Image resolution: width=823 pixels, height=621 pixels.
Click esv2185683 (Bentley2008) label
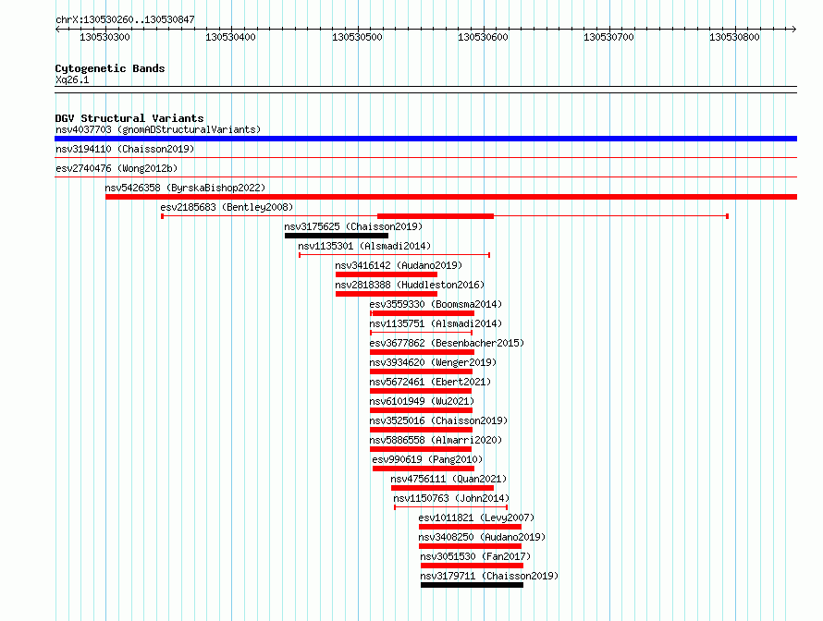coord(227,207)
